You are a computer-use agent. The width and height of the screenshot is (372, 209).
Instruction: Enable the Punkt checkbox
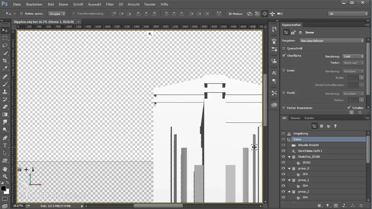coord(284,93)
